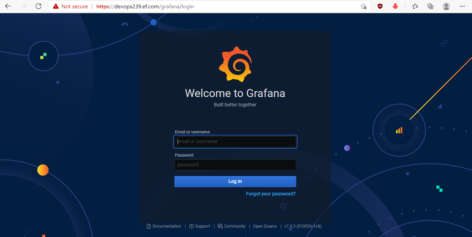Open the Collections icon in toolbar

(430, 6)
